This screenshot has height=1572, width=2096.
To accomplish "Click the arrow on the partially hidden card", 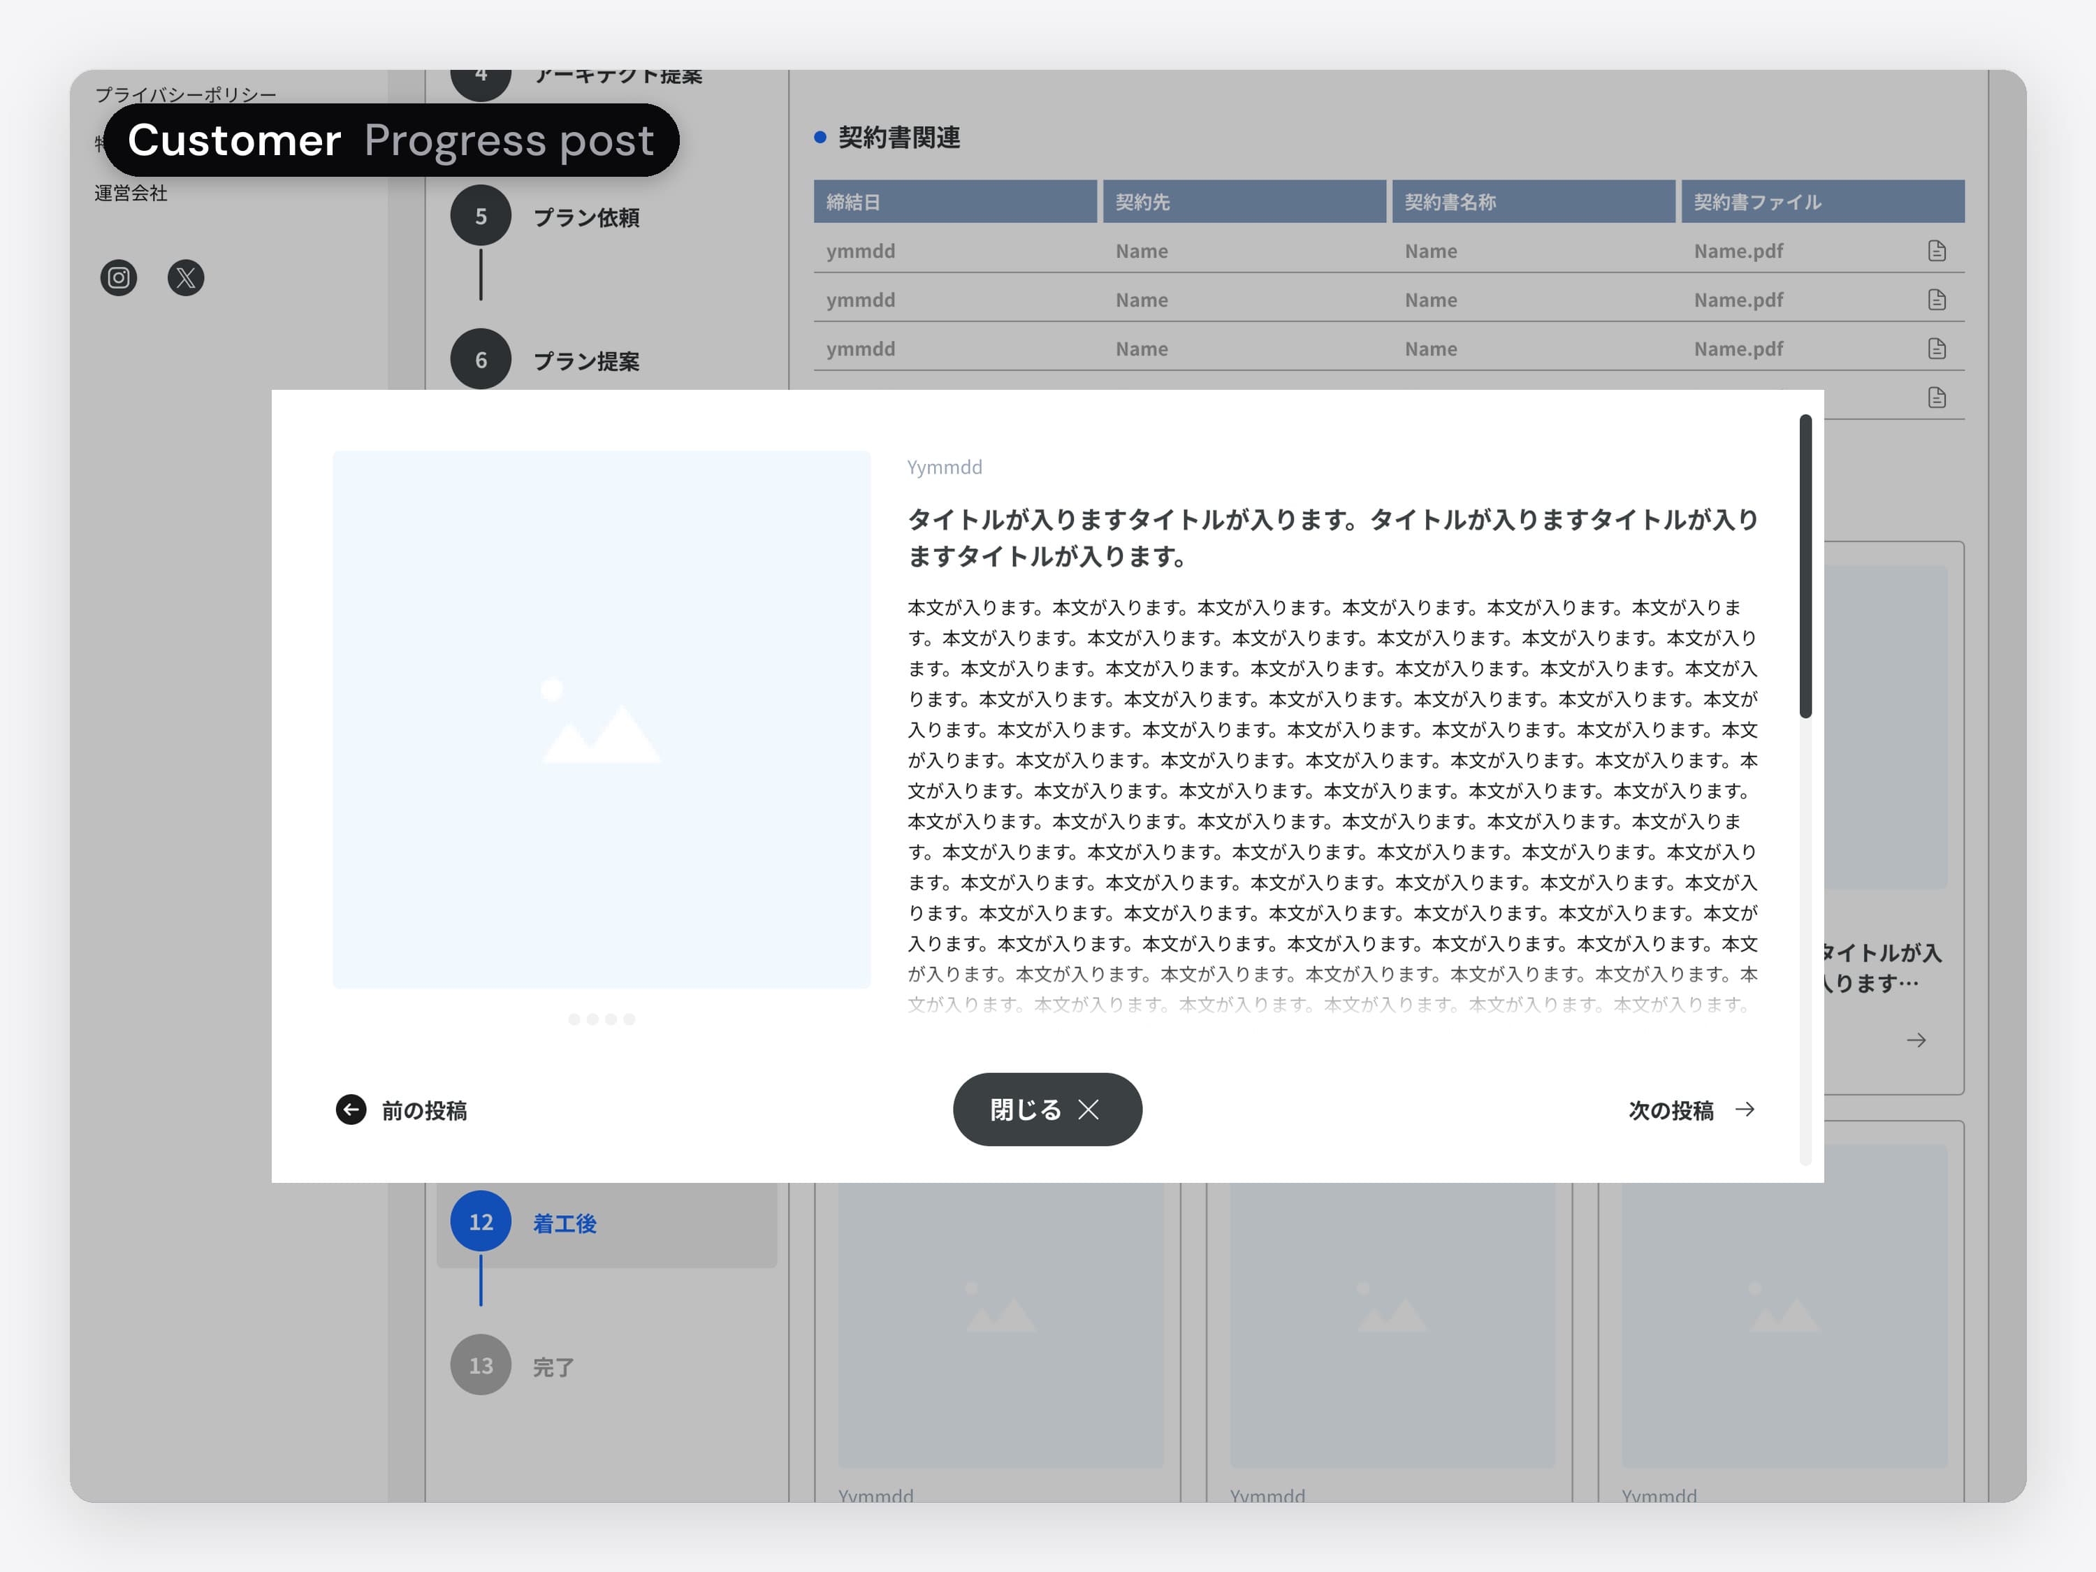I will tap(1916, 1040).
